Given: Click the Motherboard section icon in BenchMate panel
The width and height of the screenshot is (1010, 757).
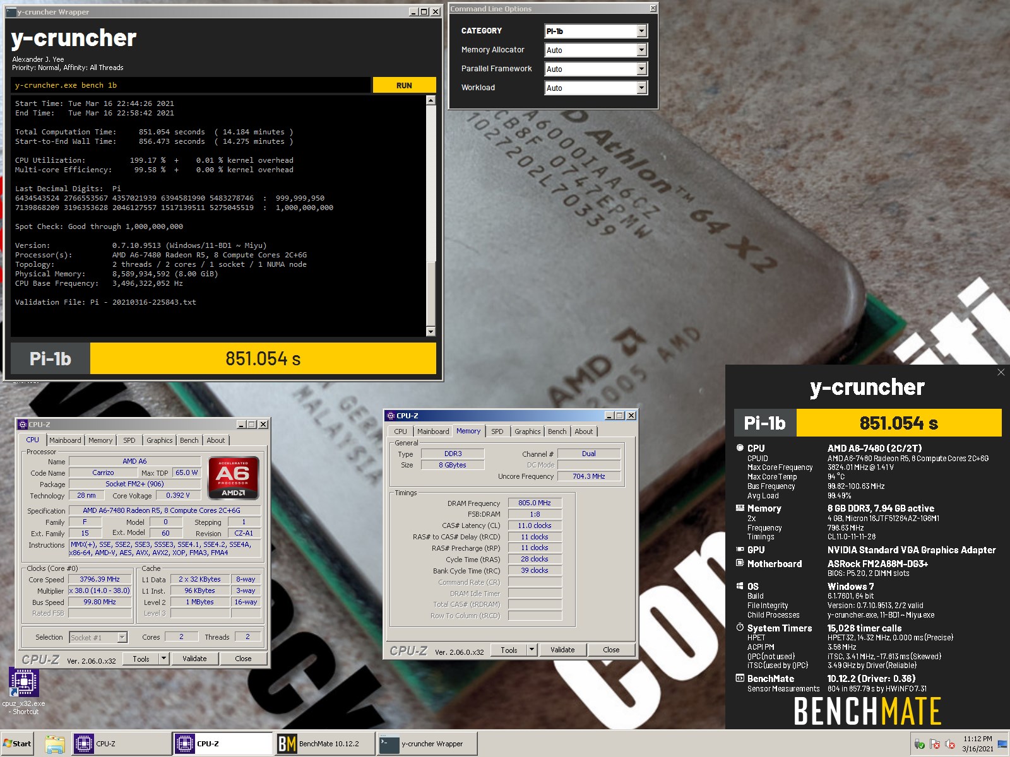Looking at the screenshot, I should [740, 563].
